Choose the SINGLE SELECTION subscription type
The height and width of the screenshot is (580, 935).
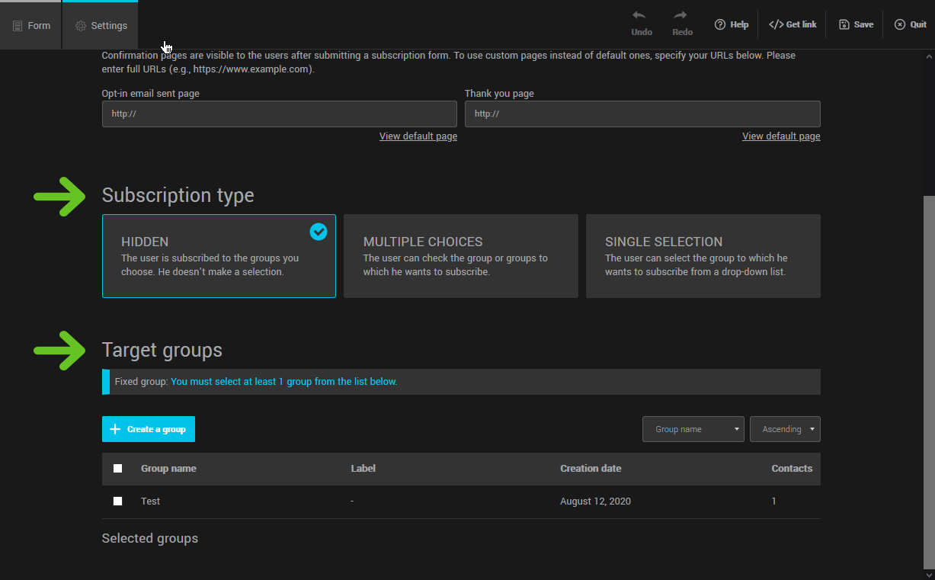point(703,256)
